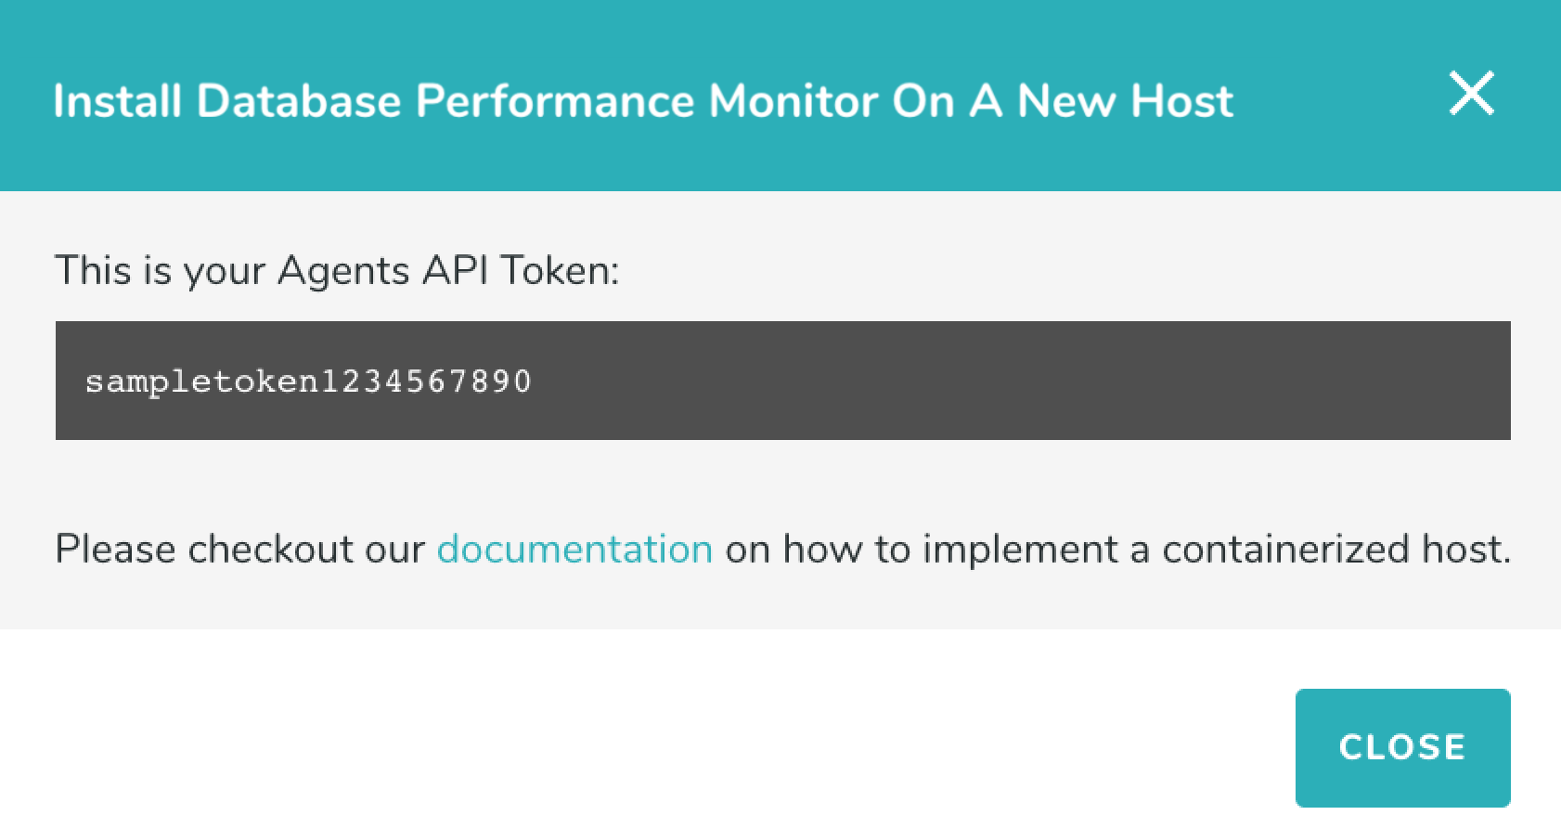Click "Performance" in the dialog title

554,101
